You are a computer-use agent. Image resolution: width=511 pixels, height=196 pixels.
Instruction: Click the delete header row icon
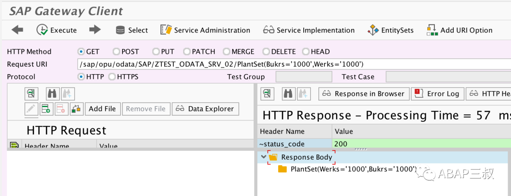pyautogui.click(x=62, y=109)
